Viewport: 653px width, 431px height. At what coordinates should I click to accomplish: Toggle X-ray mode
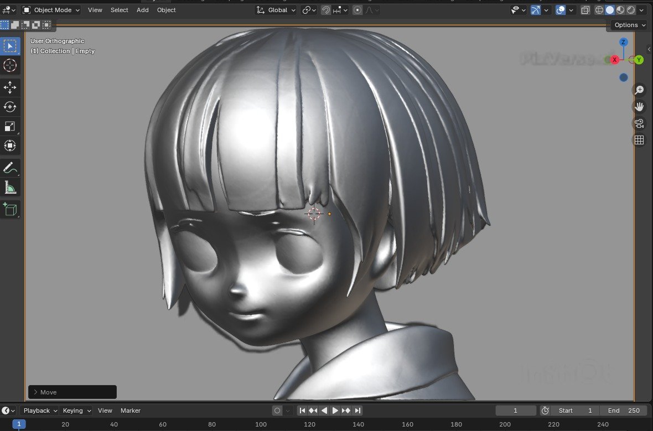[x=585, y=10]
